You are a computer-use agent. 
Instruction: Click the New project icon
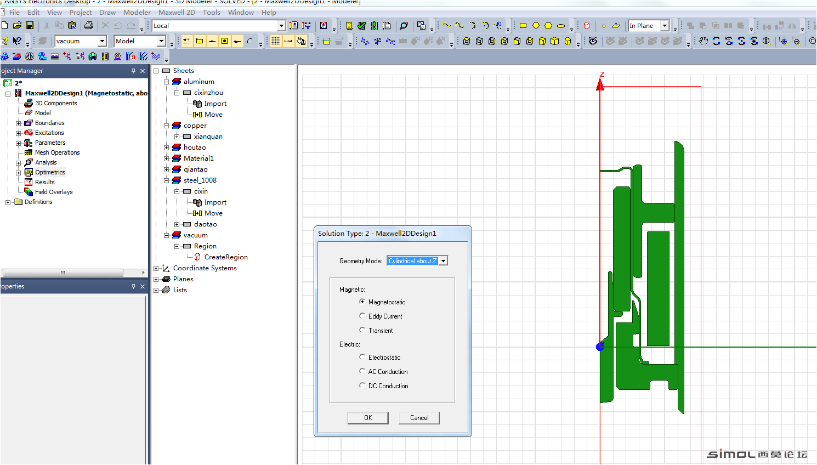pos(4,25)
